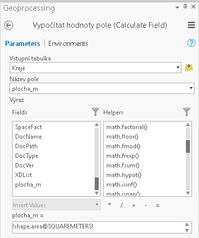Select DocName in the Fields list

[x=28, y=137]
